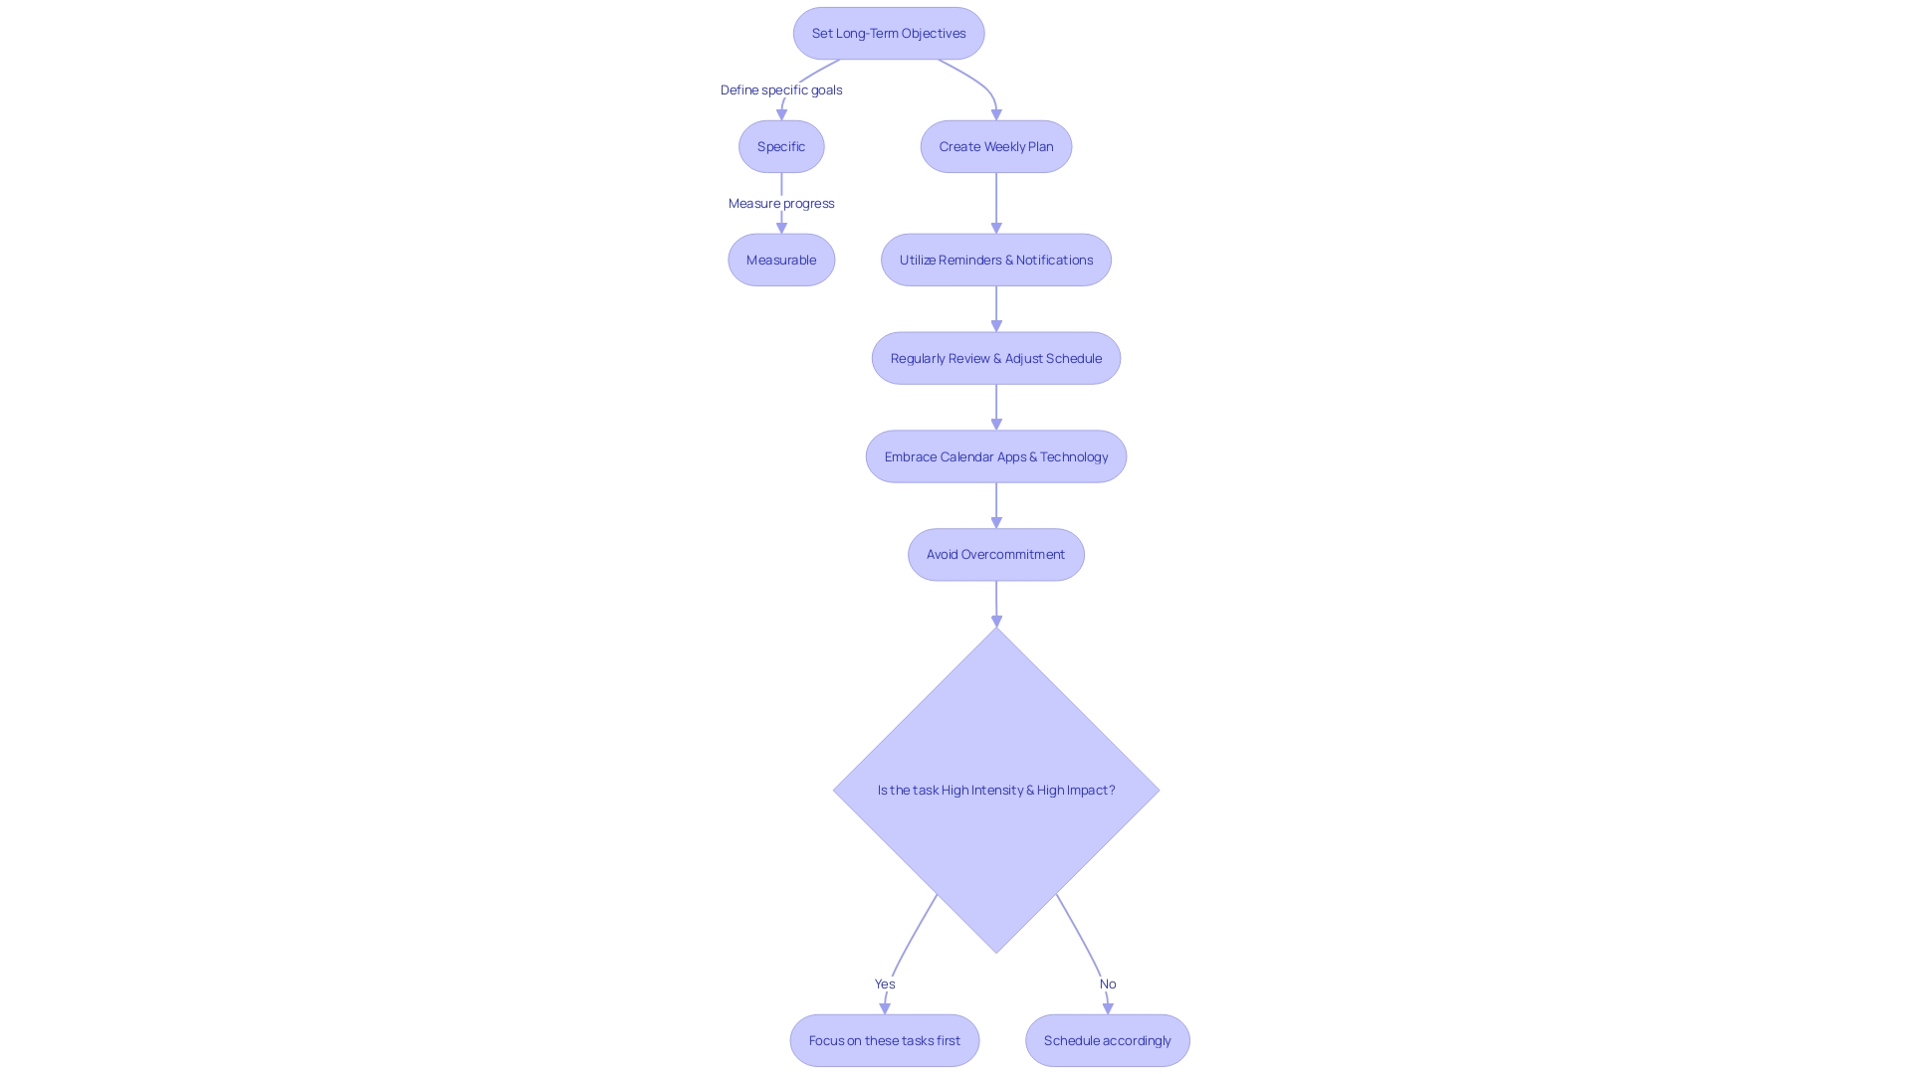Screen dimensions: 1911x1074
Task: Click the Specific goal node
Action: pos(781,145)
